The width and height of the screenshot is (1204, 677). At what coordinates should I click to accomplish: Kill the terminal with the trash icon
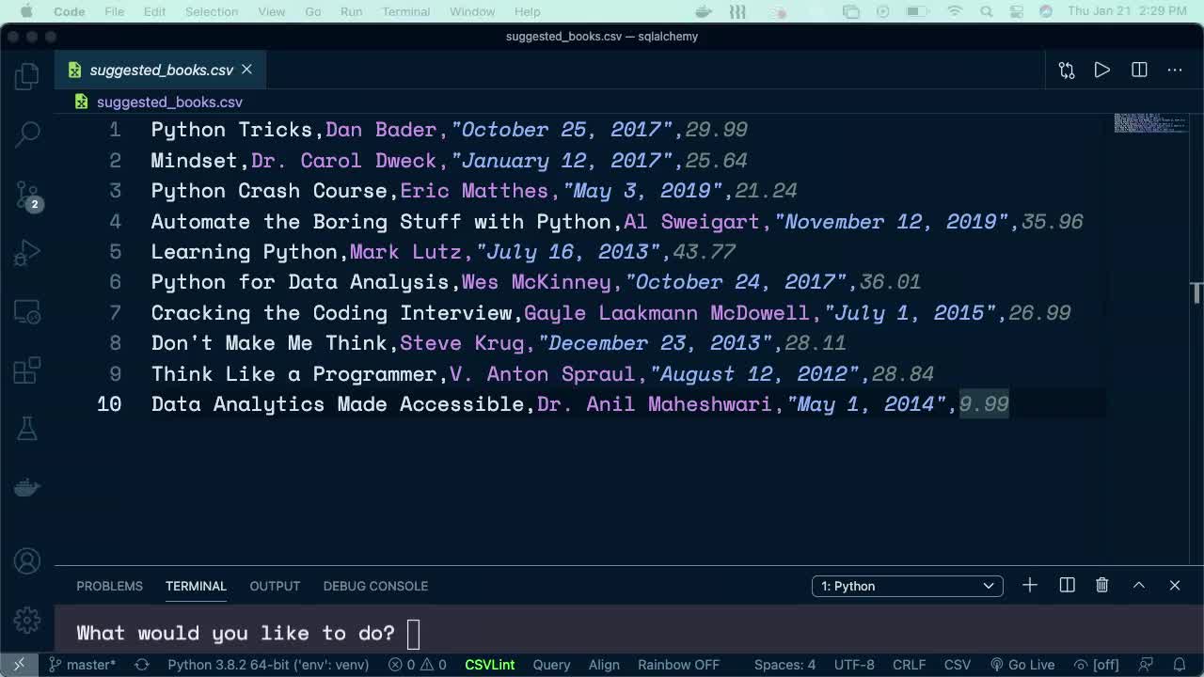(x=1102, y=586)
